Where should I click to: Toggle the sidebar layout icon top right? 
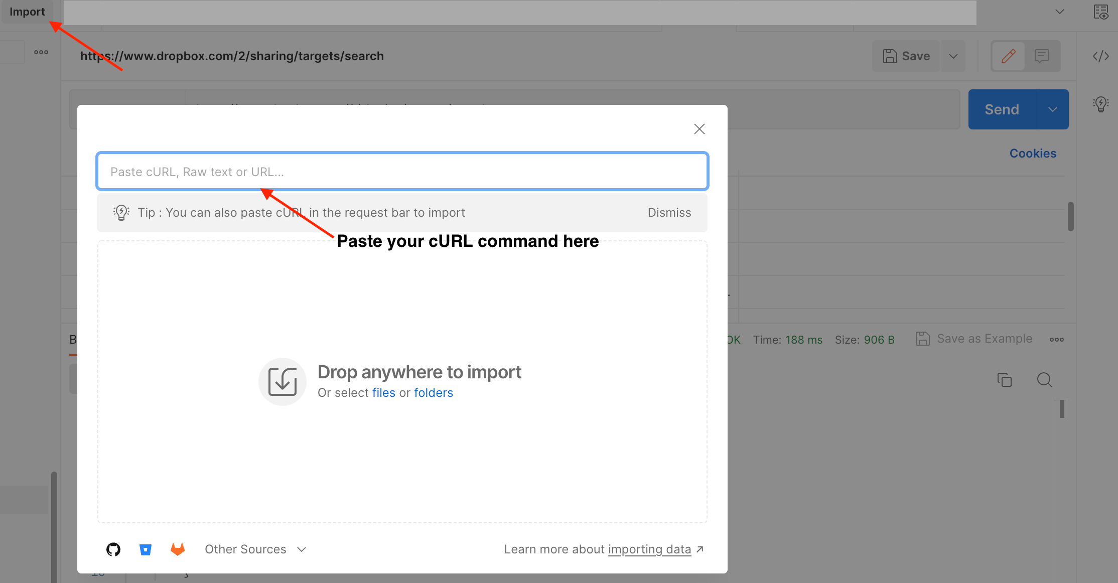pos(1100,12)
